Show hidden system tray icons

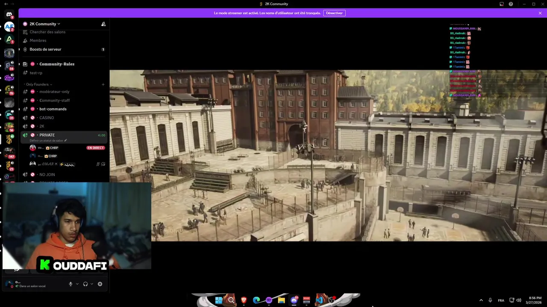click(x=481, y=300)
